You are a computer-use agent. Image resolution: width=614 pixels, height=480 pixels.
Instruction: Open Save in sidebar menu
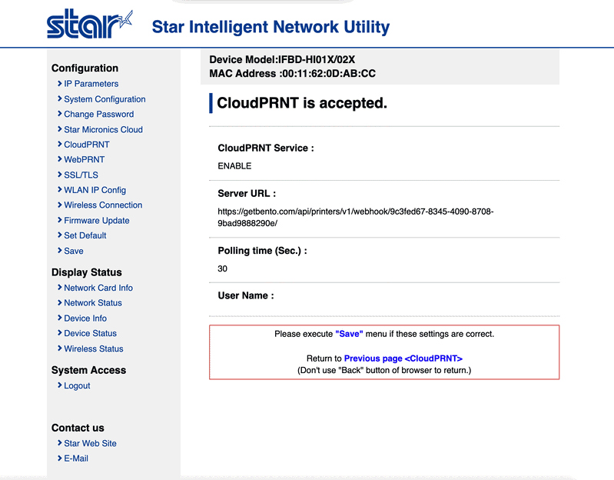click(74, 251)
